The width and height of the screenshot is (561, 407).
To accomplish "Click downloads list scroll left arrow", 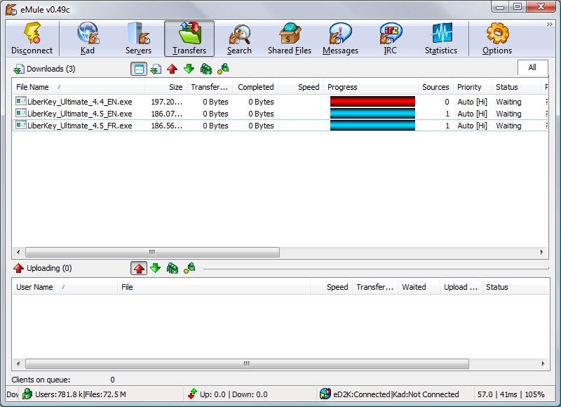I will [x=18, y=252].
